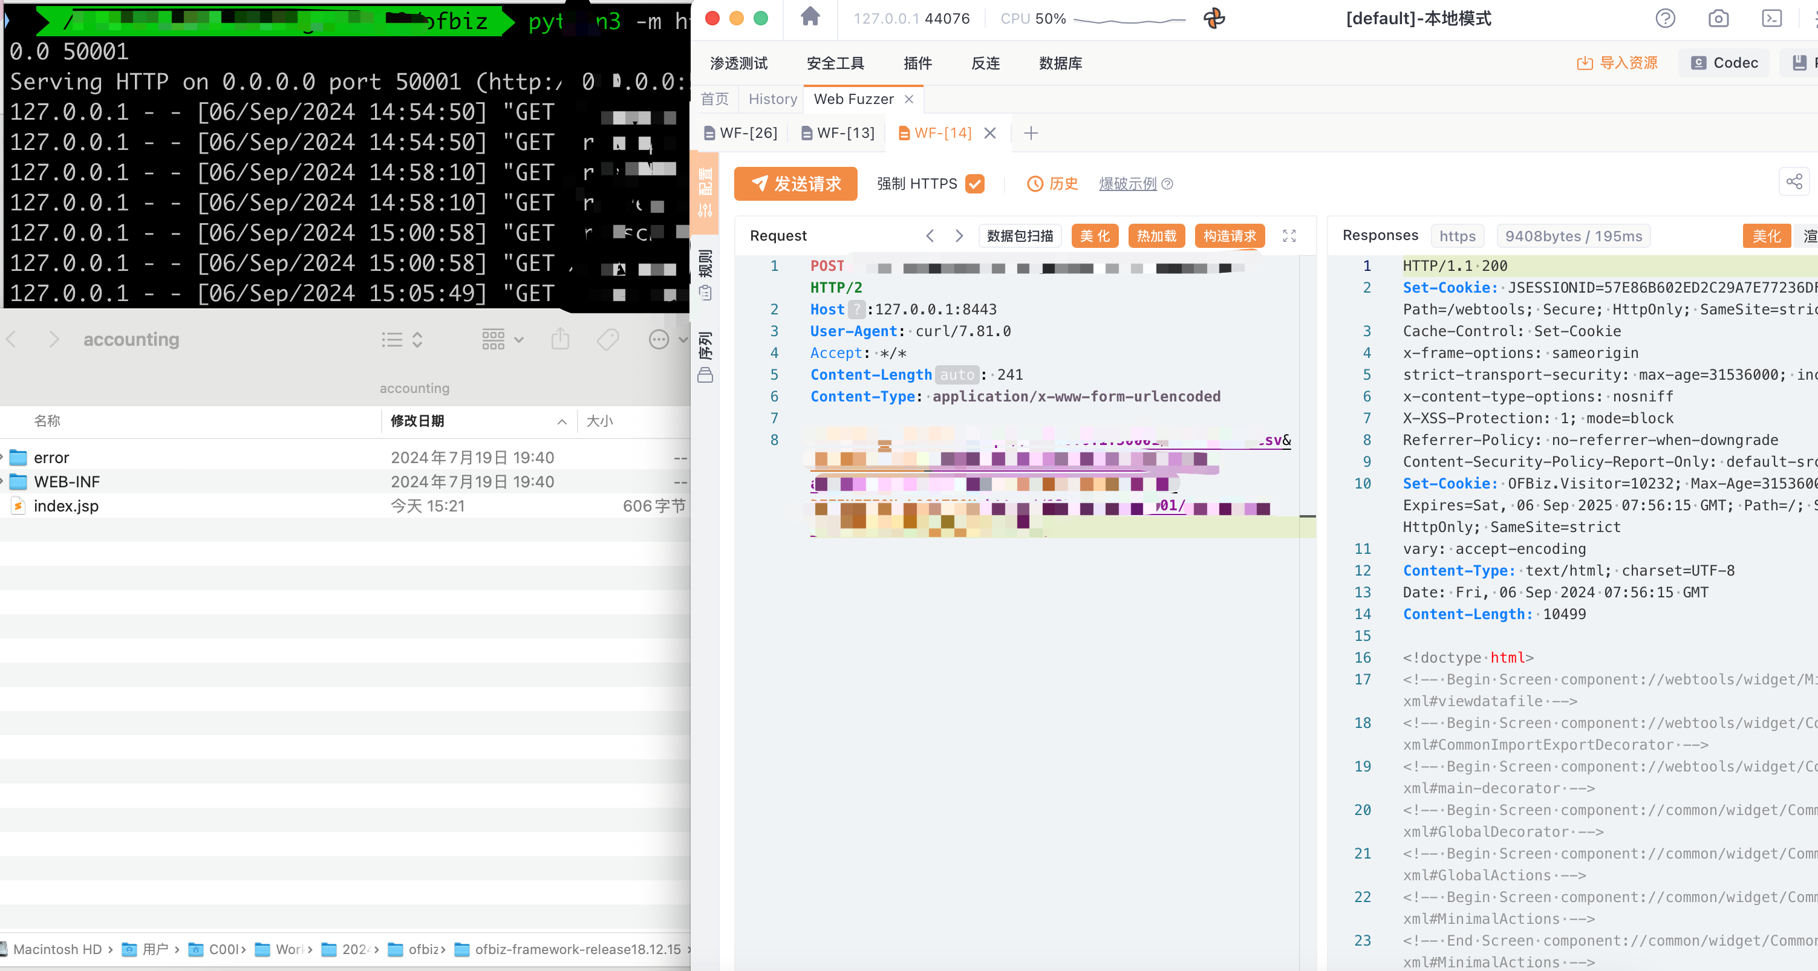
Task: Expand the WEB-INF folder
Action: pyautogui.click(x=2, y=481)
